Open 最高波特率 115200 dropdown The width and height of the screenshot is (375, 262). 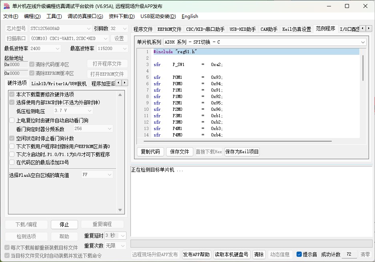tap(112, 48)
